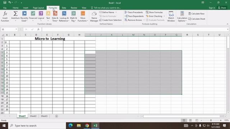The width and height of the screenshot is (230, 129).
Task: Expand the Define Name dropdown arrow
Action: [x=116, y=12]
